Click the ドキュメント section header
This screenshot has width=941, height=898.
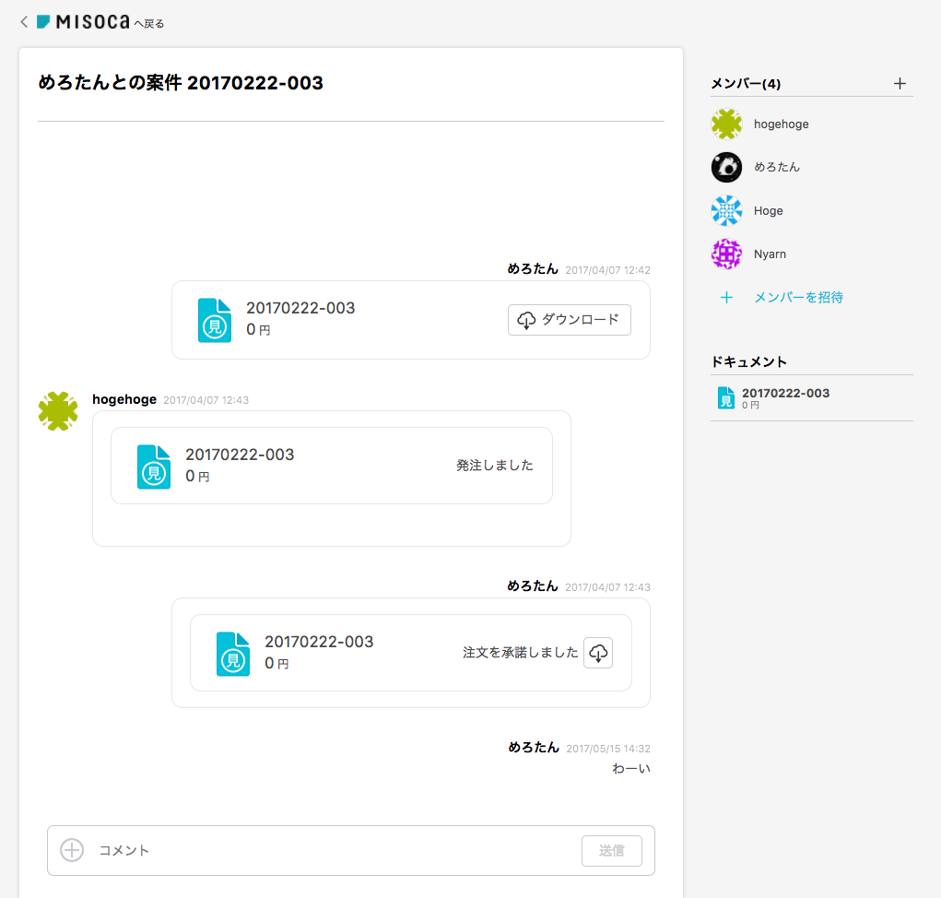(749, 362)
